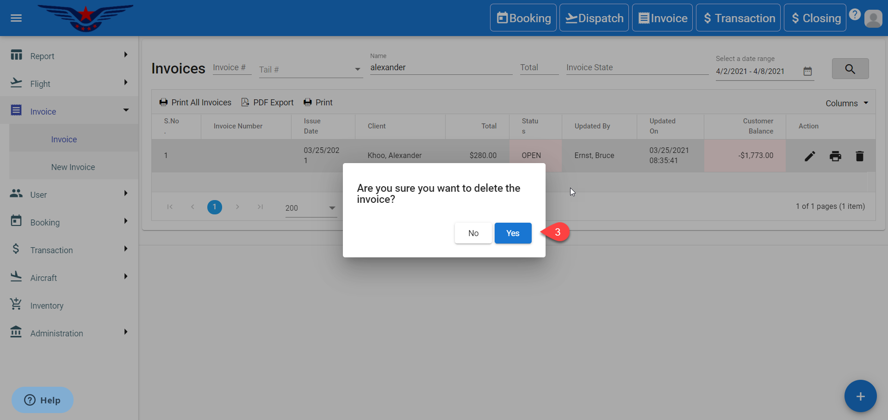The height and width of the screenshot is (420, 888).
Task: Click the Name input field
Action: [x=441, y=67]
